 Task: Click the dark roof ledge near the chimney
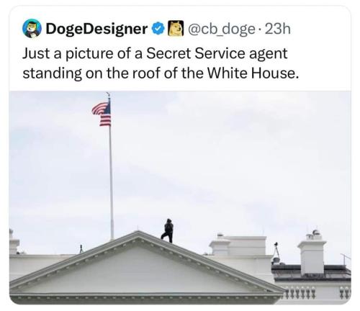pos(311,273)
